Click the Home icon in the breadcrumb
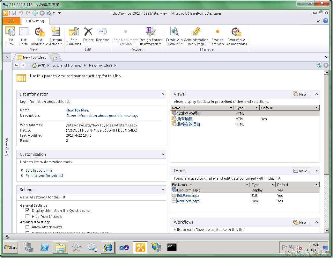 [x=34, y=65]
